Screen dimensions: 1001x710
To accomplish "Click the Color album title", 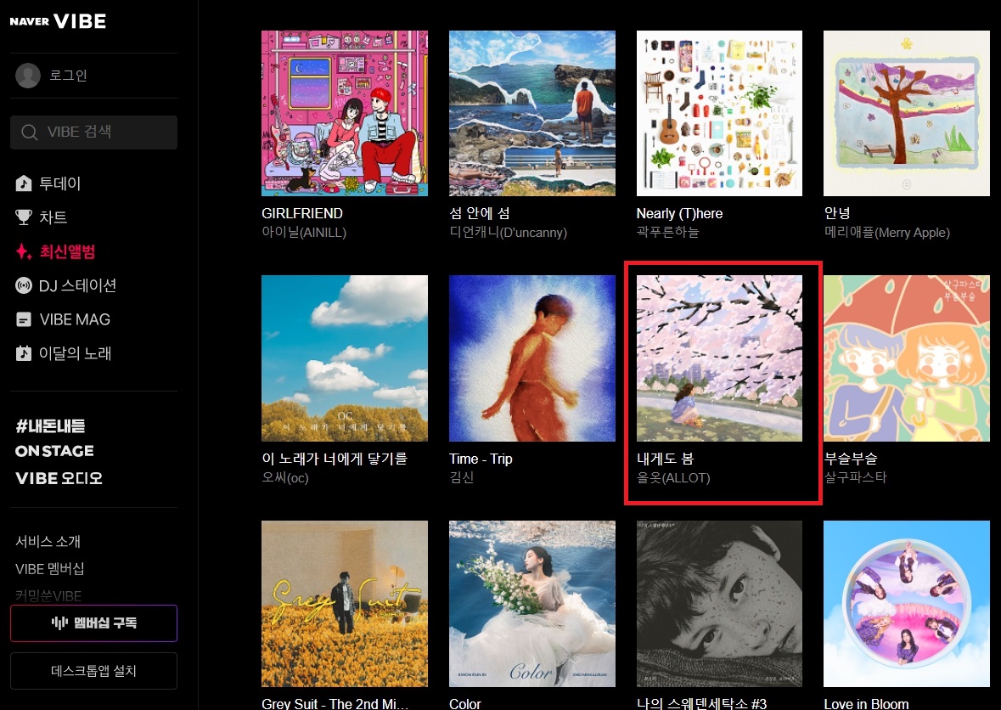I will tap(464, 703).
